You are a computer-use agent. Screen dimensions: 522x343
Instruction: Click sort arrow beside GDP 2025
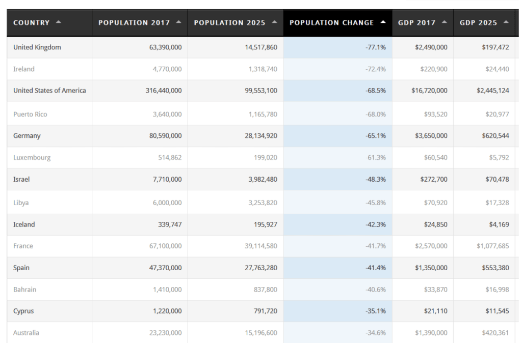point(506,22)
